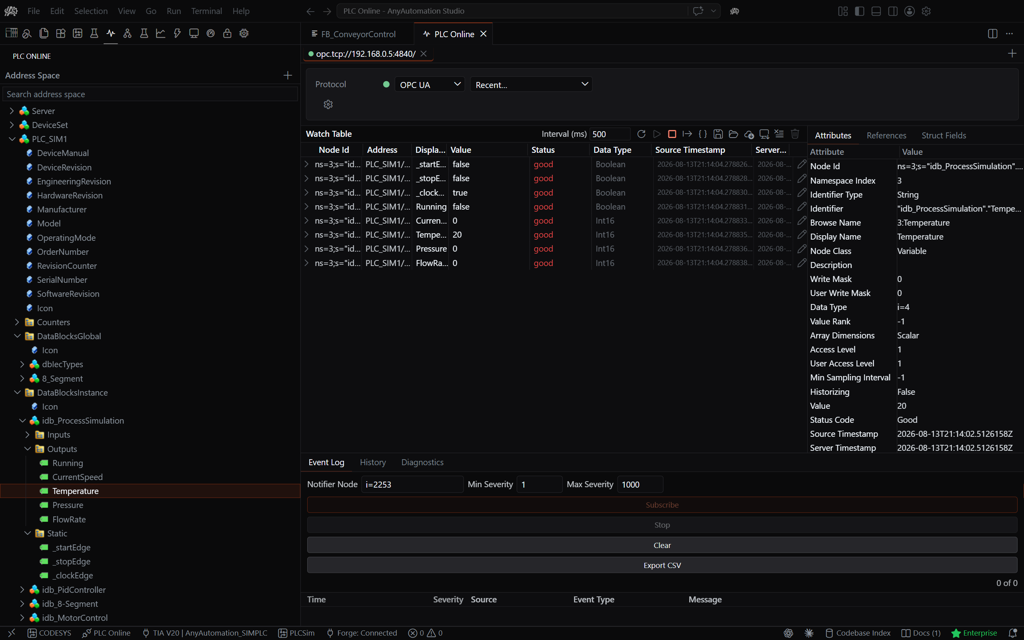Click the curly braces icon in watch toolbar
The width and height of the screenshot is (1024, 640).
click(x=703, y=134)
